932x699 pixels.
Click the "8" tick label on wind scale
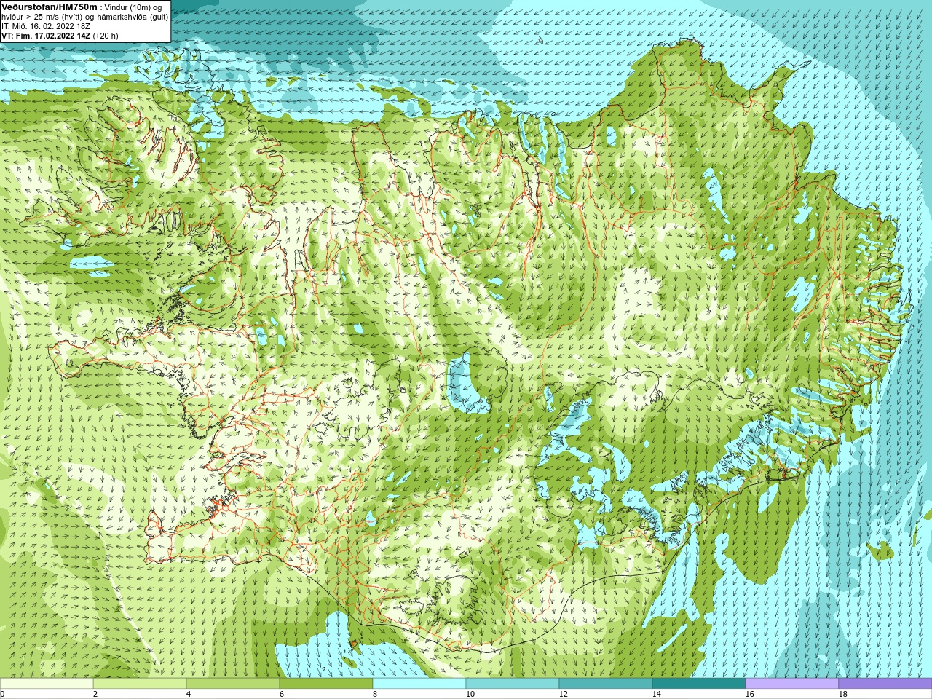click(375, 694)
